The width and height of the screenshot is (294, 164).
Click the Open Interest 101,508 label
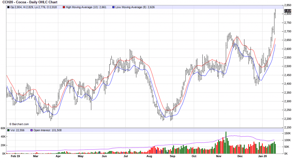(47, 130)
